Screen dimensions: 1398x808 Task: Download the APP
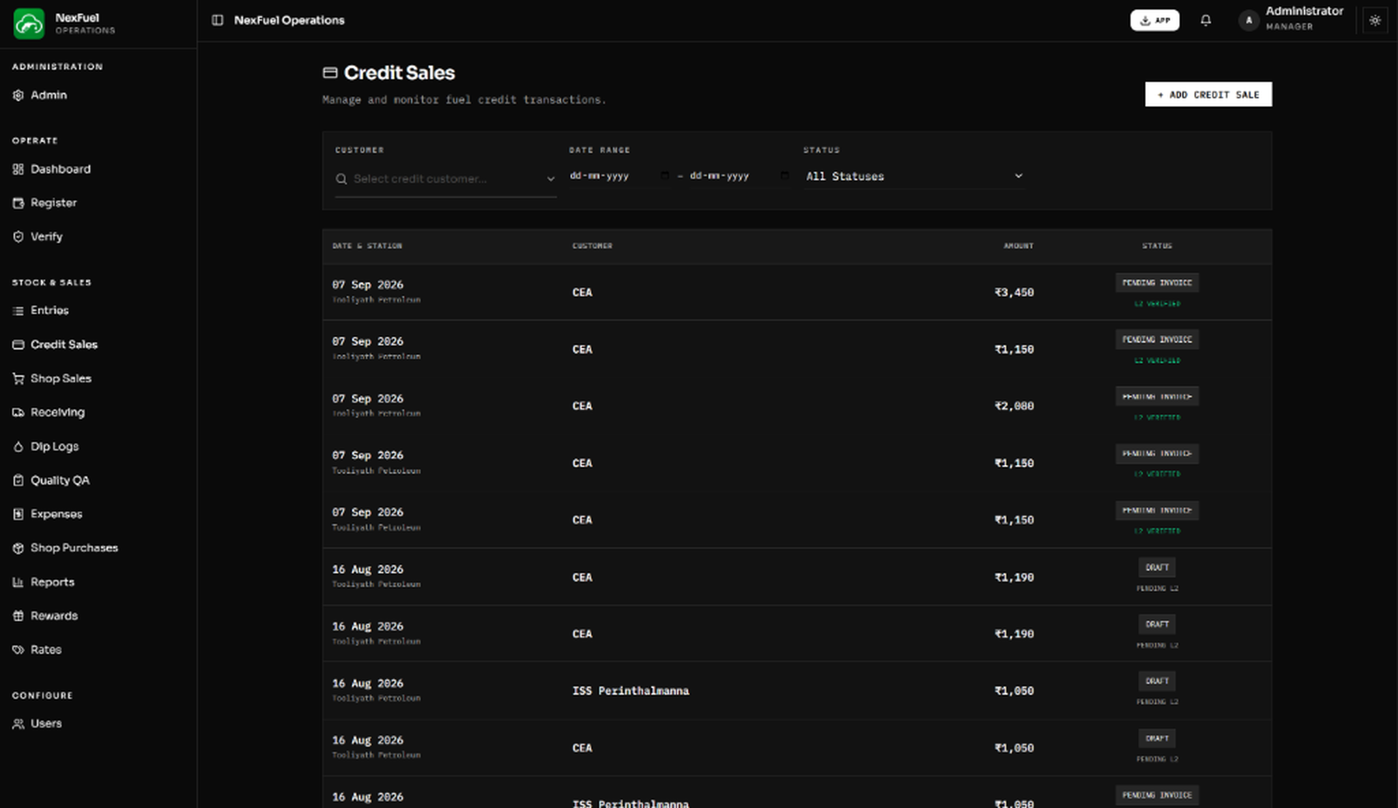tap(1154, 20)
